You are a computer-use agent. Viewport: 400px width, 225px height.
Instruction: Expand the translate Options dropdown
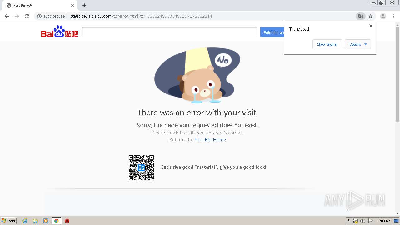tap(358, 44)
